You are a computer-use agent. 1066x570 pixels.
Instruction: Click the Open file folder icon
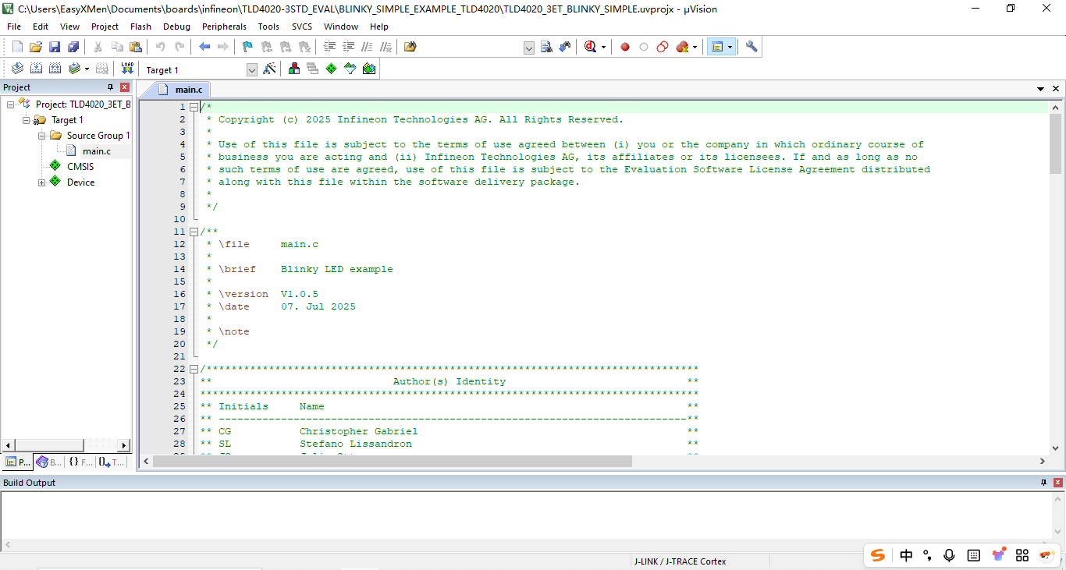[36, 47]
